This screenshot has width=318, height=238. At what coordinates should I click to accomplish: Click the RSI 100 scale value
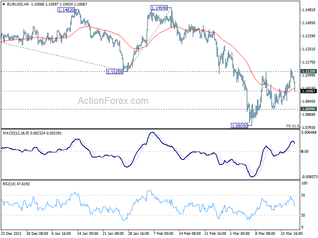click(x=304, y=183)
